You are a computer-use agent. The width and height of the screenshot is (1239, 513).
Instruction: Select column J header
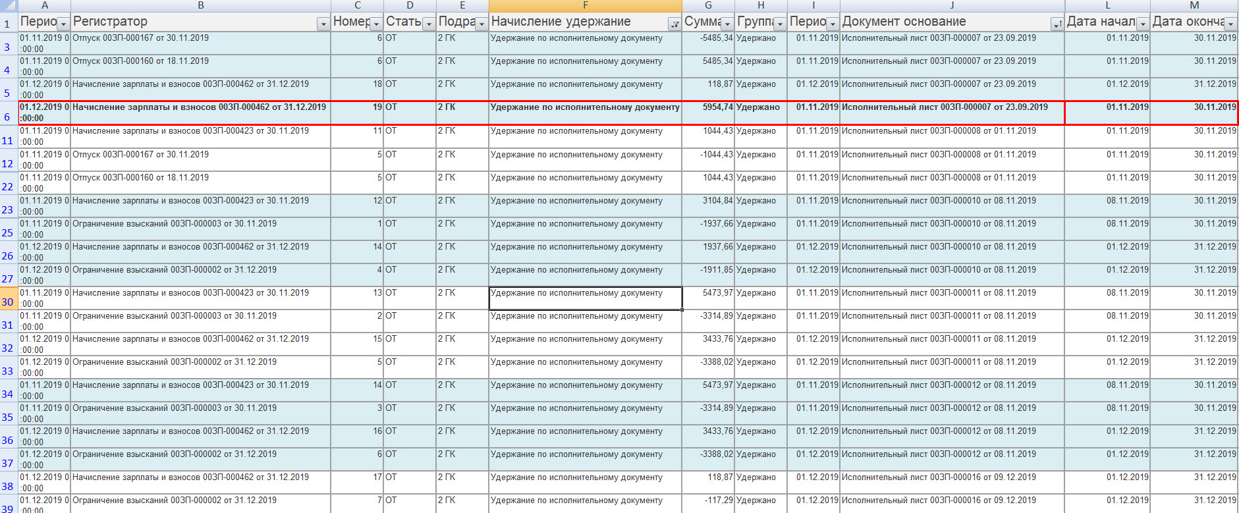952,5
